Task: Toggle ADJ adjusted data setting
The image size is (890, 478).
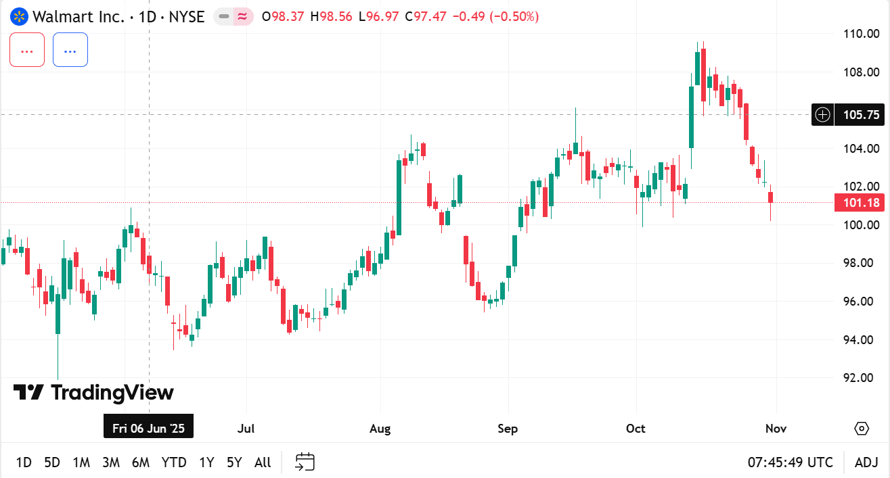Action: (866, 462)
